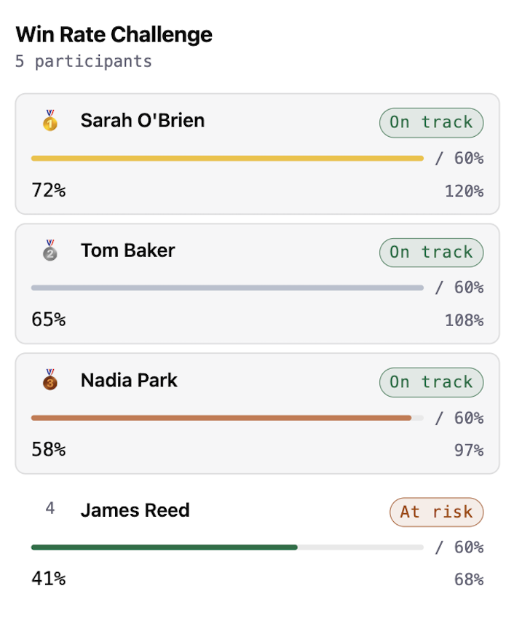This screenshot has height=626, width=514.
Task: Click the 5 participants subtitle
Action: [83, 61]
